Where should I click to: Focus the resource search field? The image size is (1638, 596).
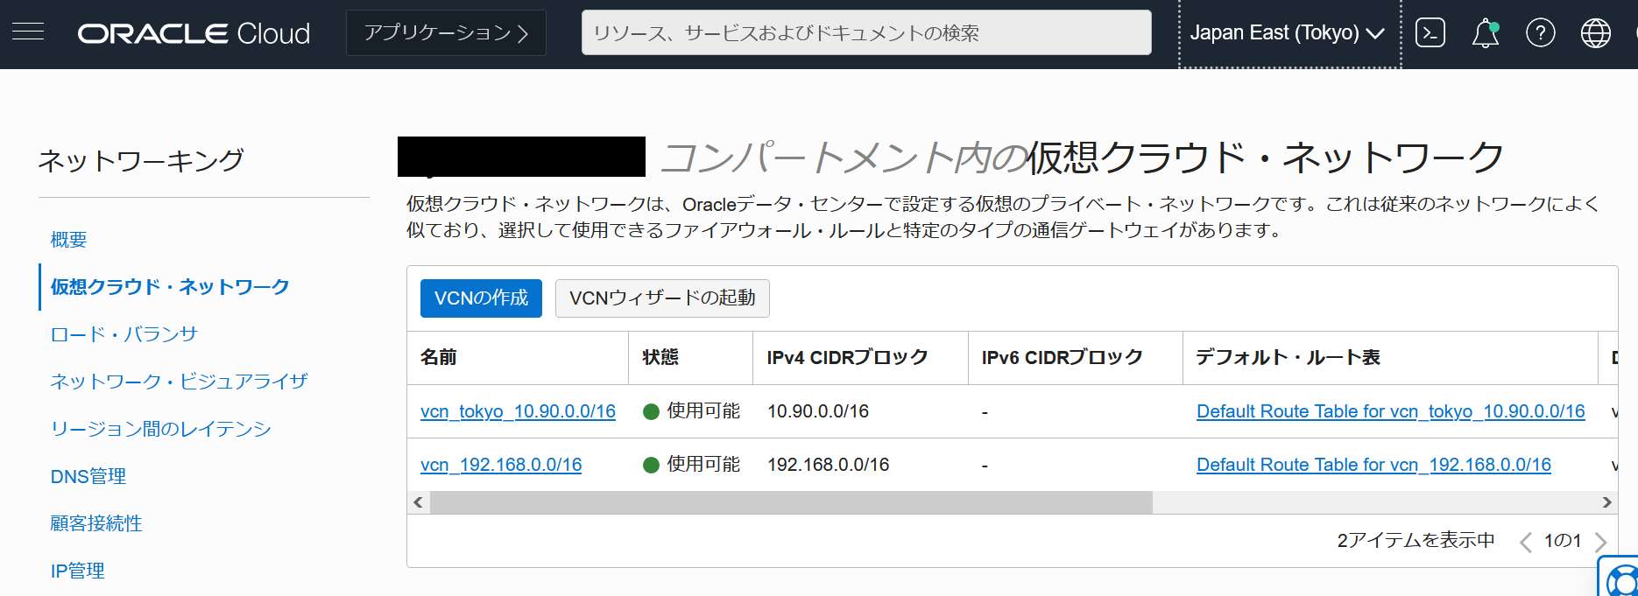tap(866, 33)
